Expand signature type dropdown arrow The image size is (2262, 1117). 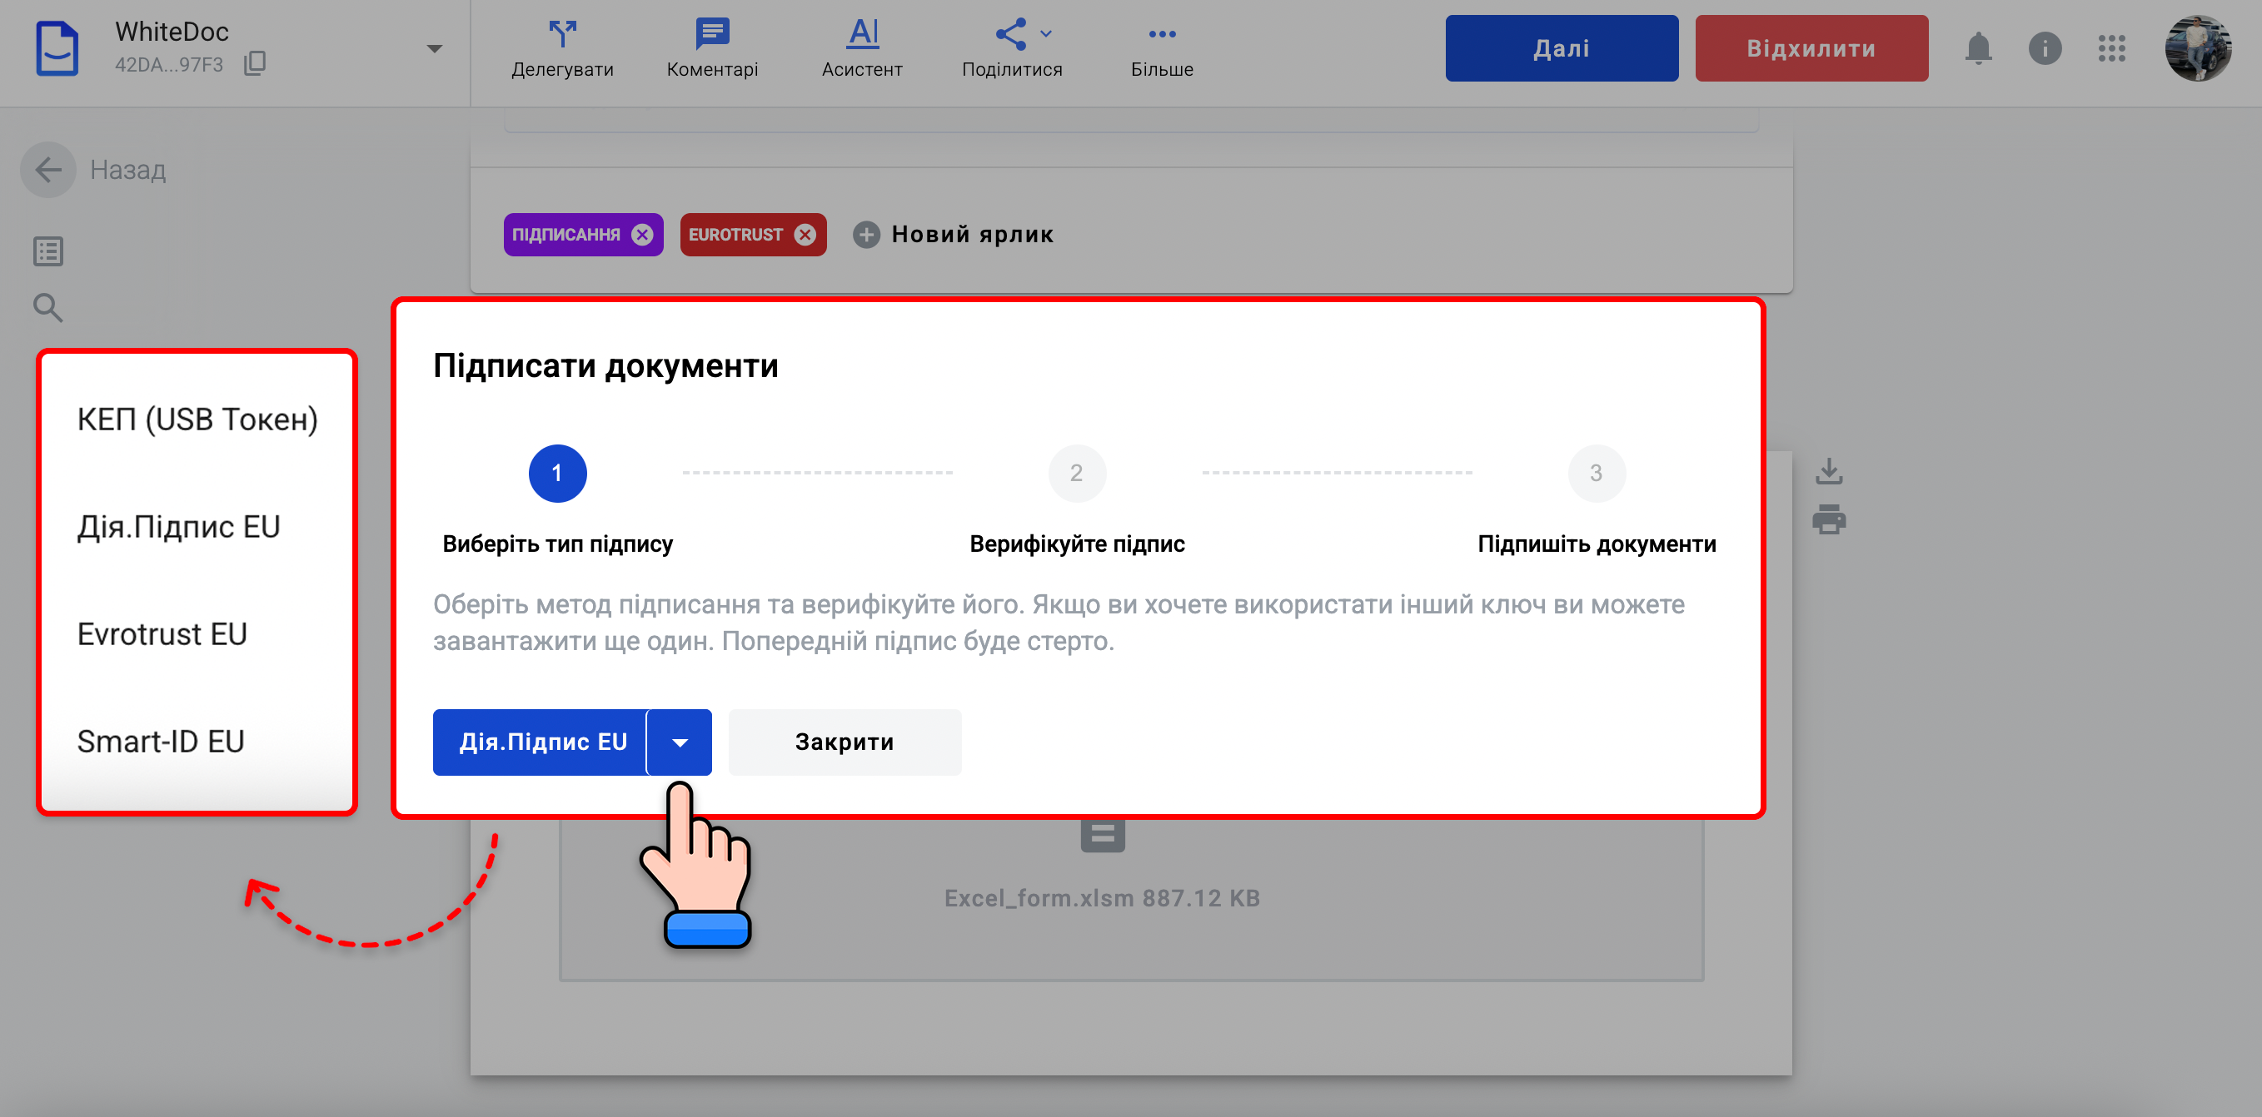(x=680, y=742)
